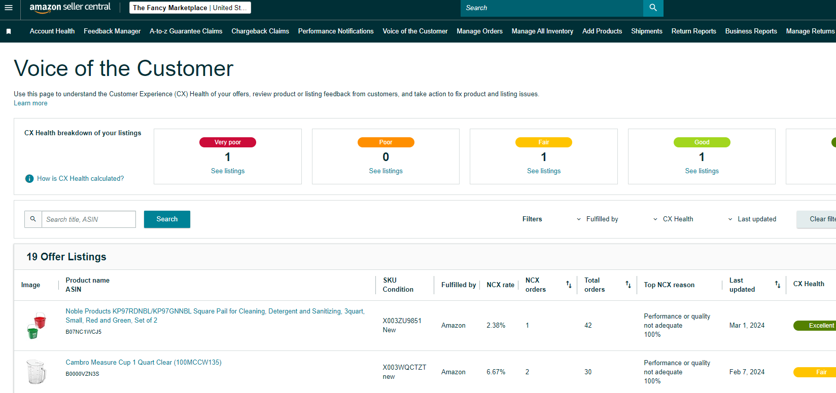Click the magnifier icon in the listings search box
The height and width of the screenshot is (393, 836).
(x=33, y=219)
